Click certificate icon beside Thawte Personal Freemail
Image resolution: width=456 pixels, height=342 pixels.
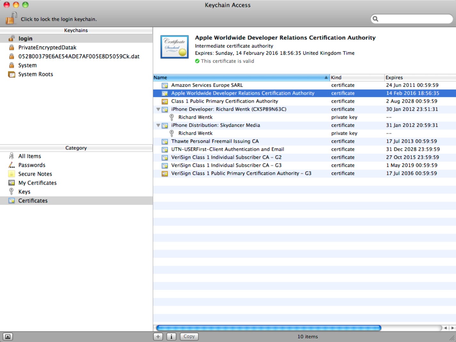tap(165, 141)
